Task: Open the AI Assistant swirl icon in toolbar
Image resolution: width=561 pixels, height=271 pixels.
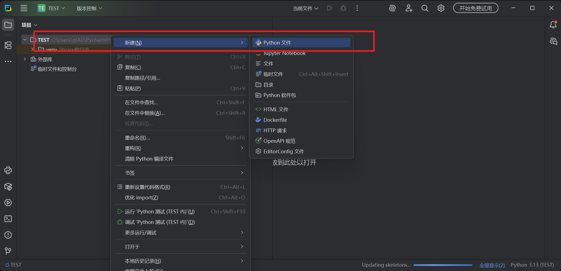Action: click(392, 8)
